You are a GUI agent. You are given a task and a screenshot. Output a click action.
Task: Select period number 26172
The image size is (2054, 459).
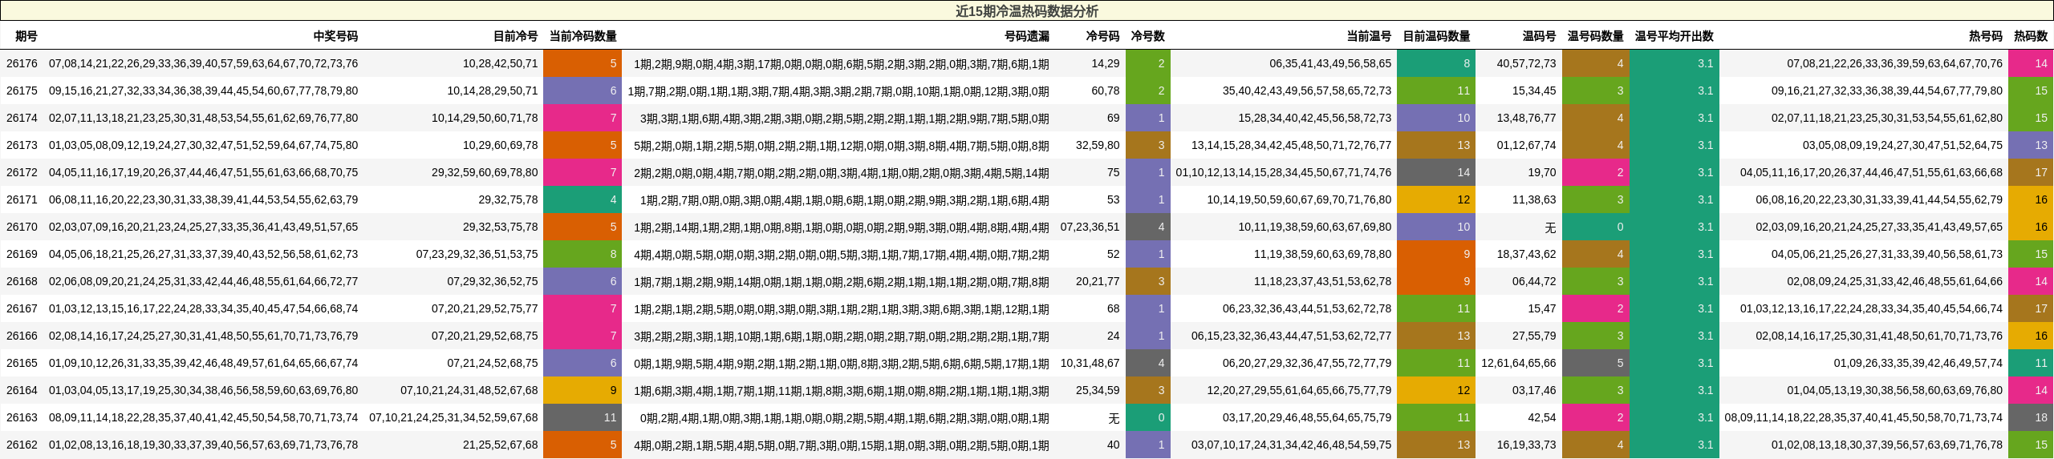click(x=22, y=172)
